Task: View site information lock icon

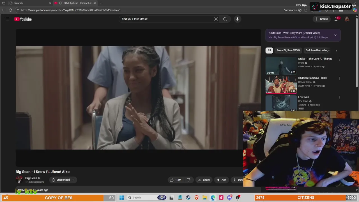Action: [x=18, y=10]
